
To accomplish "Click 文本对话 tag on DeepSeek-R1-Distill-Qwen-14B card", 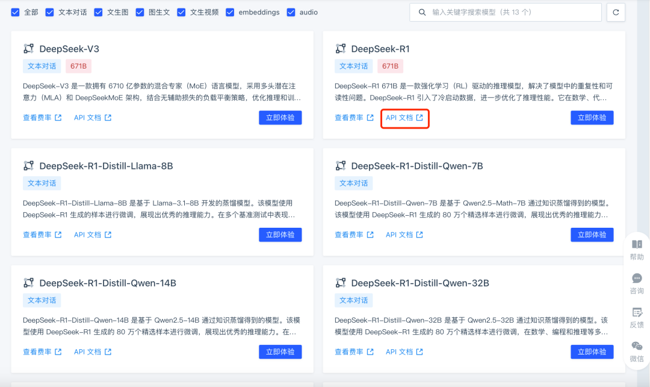I will pos(42,300).
